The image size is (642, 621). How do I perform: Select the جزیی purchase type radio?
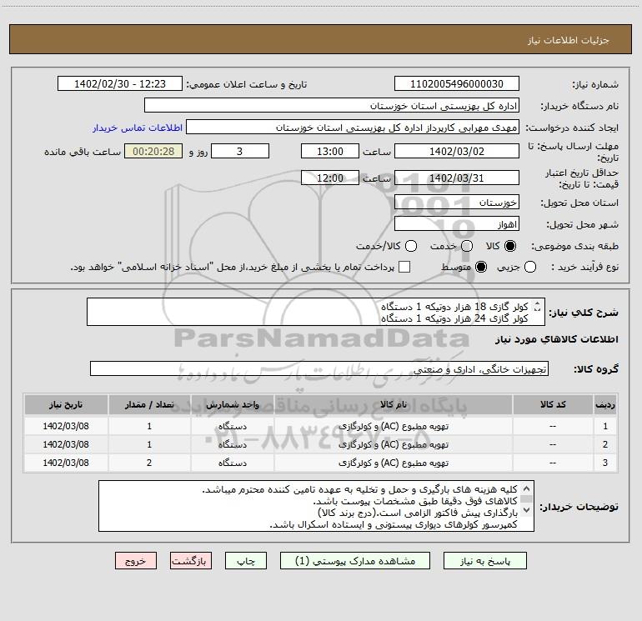pos(529,267)
